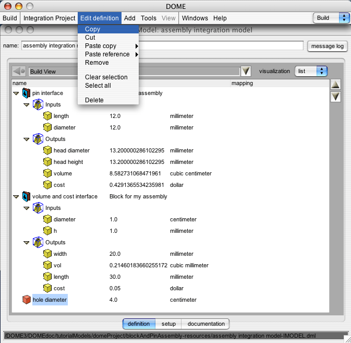Click the red cube icon of hole diameter
Viewport: 351px width, 343px height.
point(27,300)
